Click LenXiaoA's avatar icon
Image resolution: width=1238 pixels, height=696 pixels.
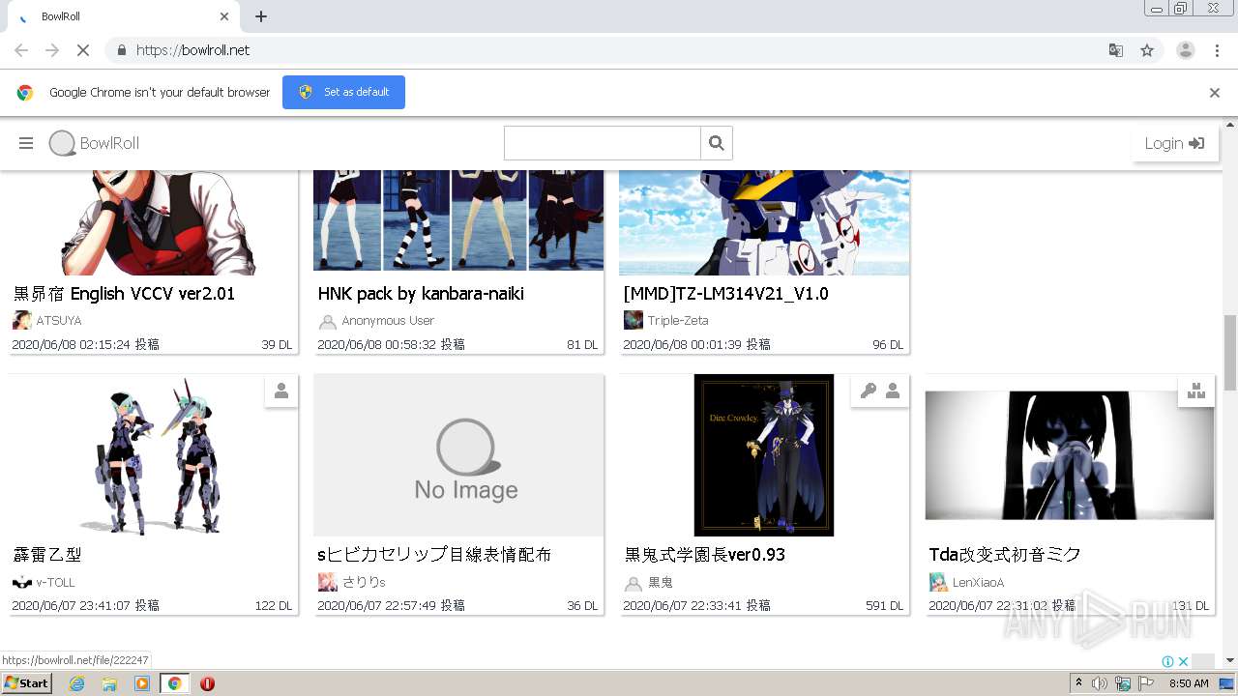(x=938, y=582)
